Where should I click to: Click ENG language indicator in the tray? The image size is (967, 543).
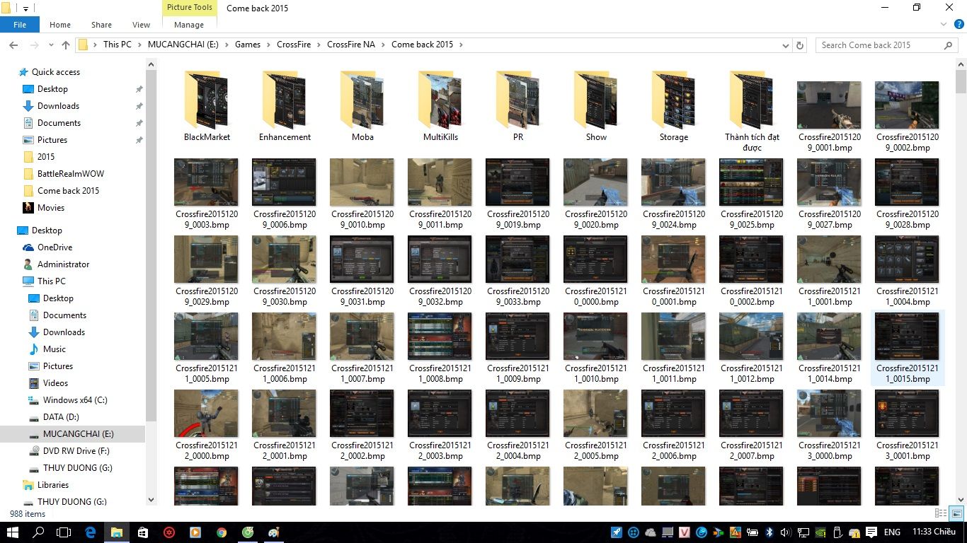[892, 532]
